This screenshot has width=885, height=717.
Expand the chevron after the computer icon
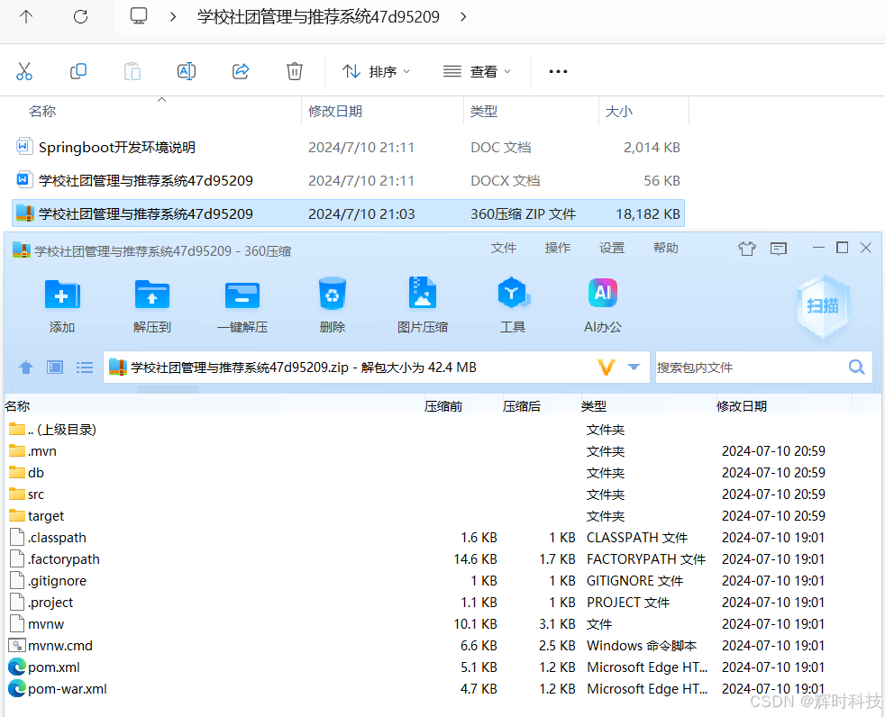(173, 17)
